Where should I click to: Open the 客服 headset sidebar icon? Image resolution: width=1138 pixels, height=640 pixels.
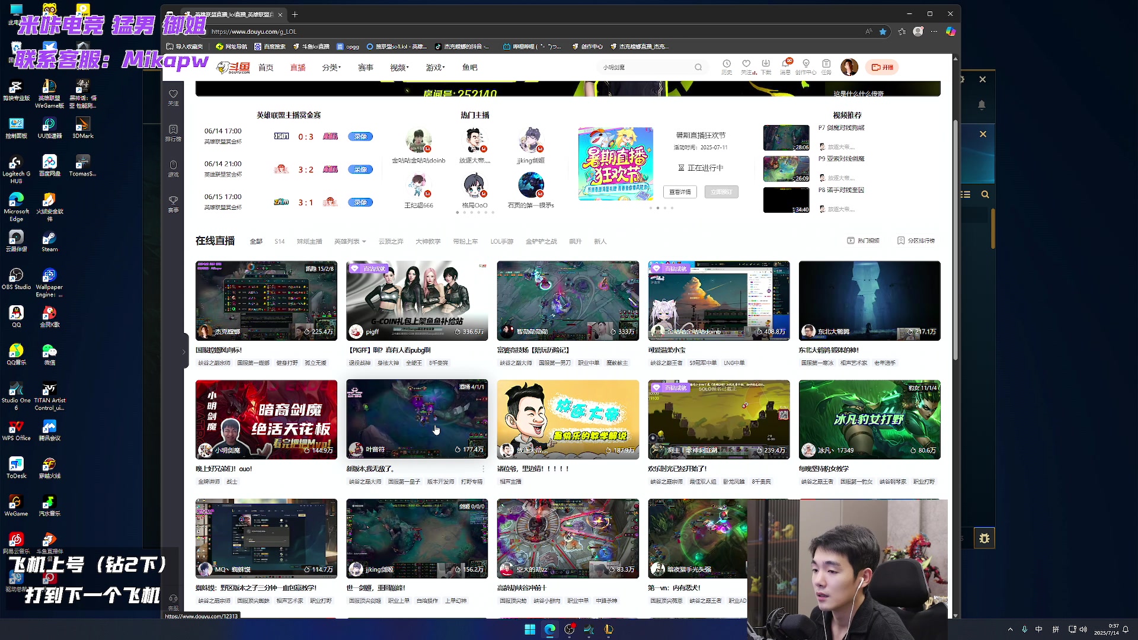(x=173, y=602)
